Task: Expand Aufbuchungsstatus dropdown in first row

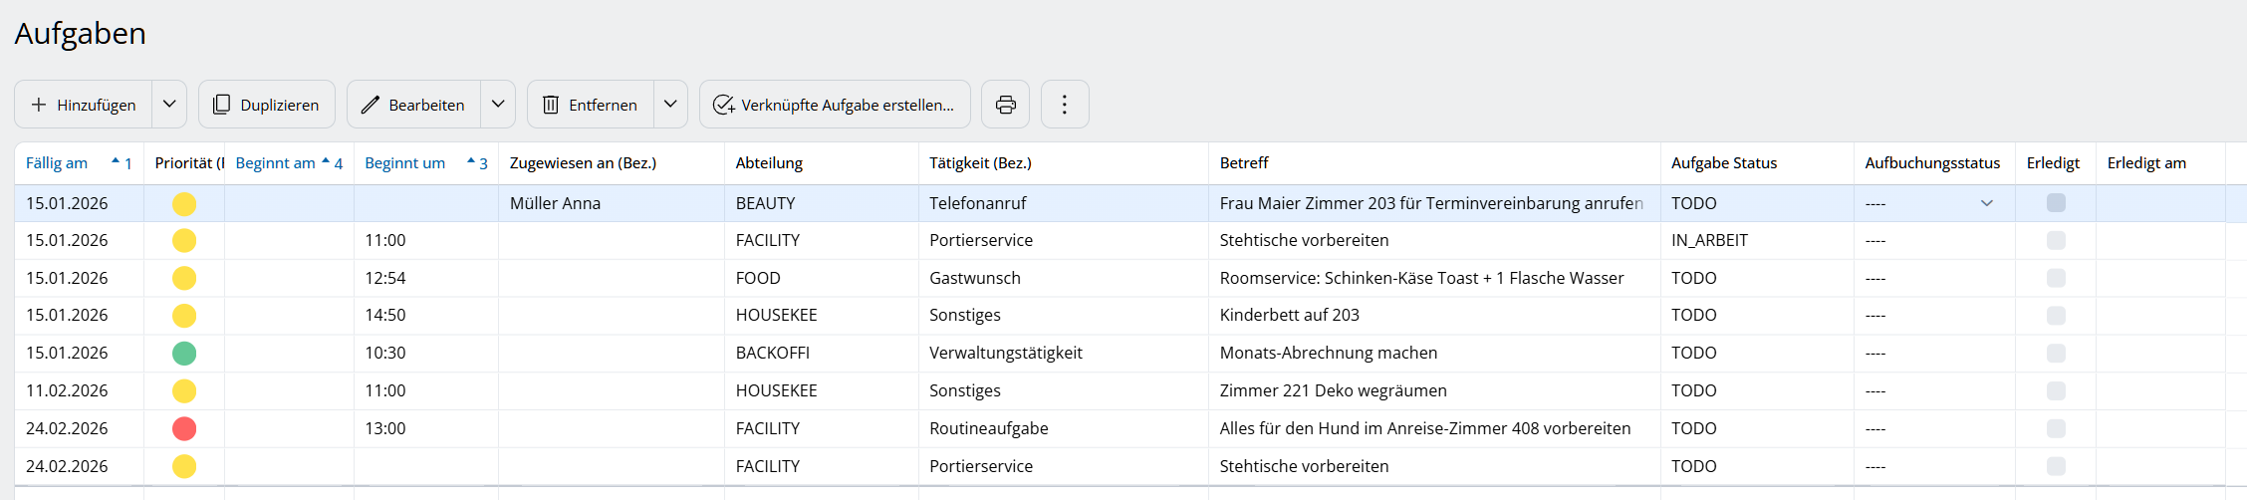Action: click(x=1986, y=203)
